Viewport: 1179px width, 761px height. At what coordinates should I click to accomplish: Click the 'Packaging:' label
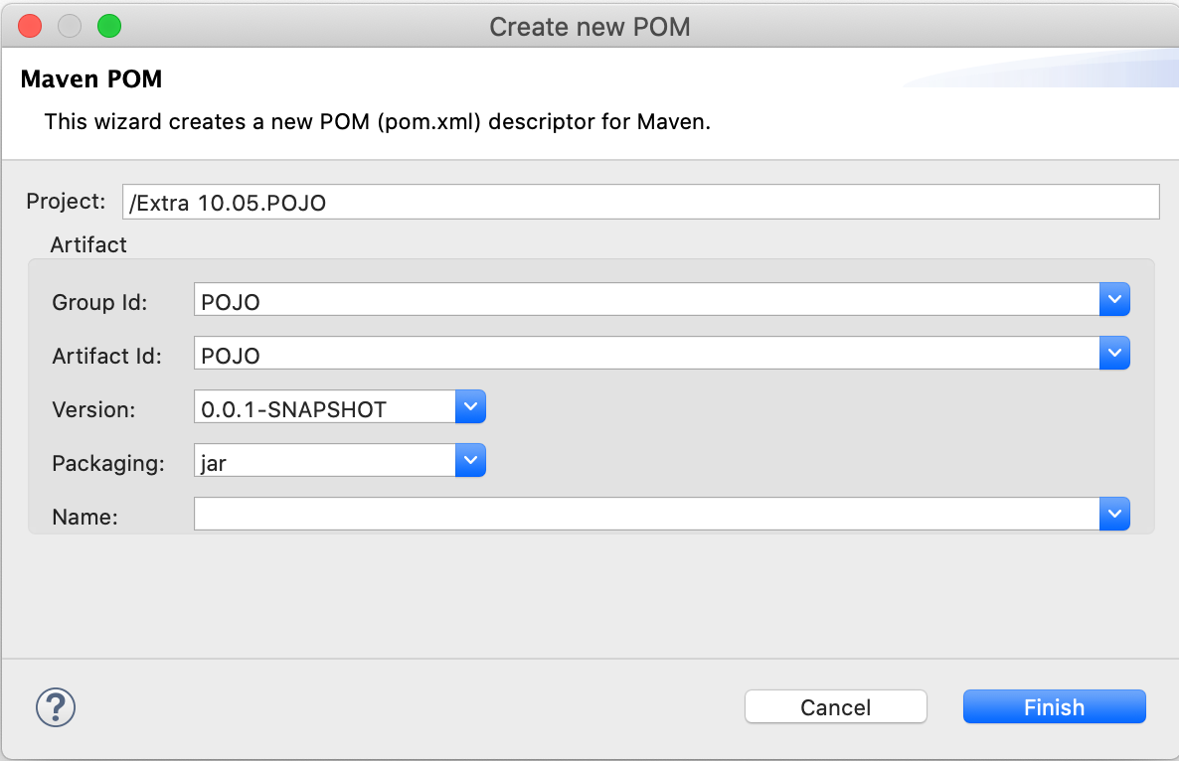coord(108,464)
